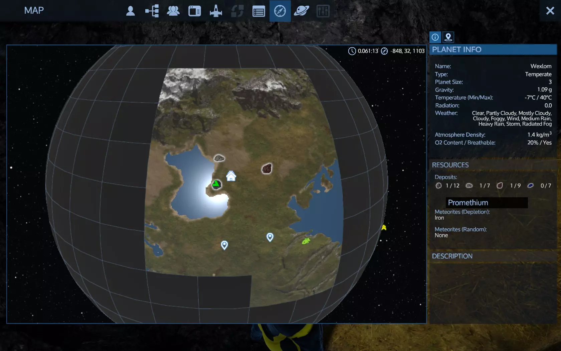Click the temperature value -7°C / 40°C
Image resolution: width=561 pixels, height=351 pixels.
(538, 98)
